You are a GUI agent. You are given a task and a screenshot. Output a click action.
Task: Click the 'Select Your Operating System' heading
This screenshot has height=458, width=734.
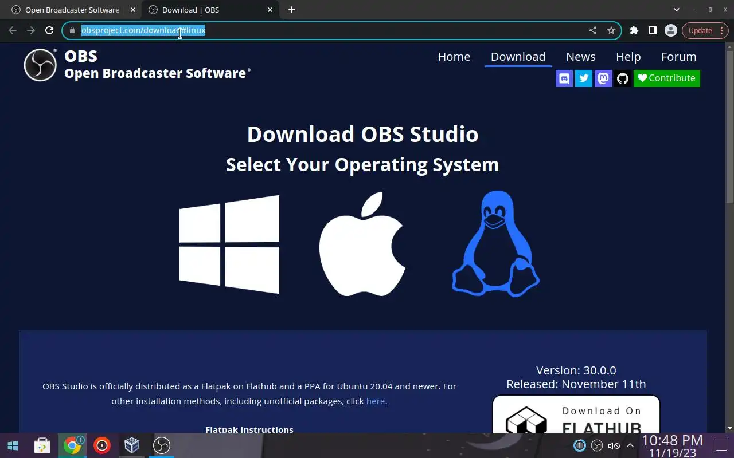pyautogui.click(x=362, y=165)
